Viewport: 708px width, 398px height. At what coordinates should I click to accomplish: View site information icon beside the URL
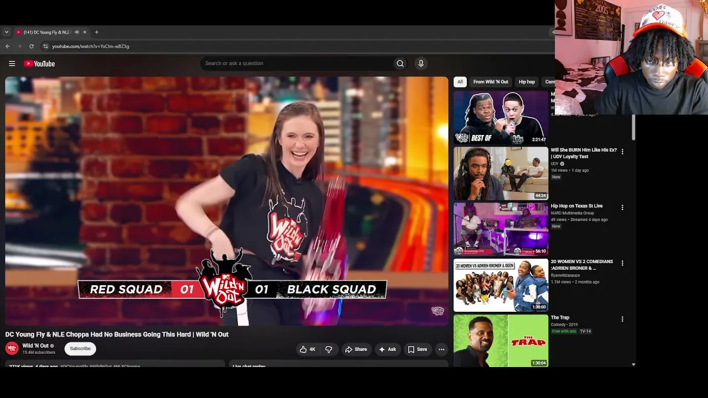tap(46, 46)
